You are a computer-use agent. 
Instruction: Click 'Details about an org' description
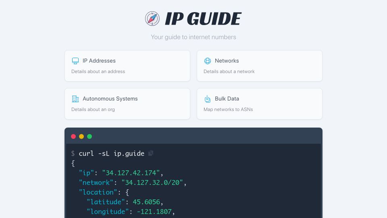click(93, 109)
